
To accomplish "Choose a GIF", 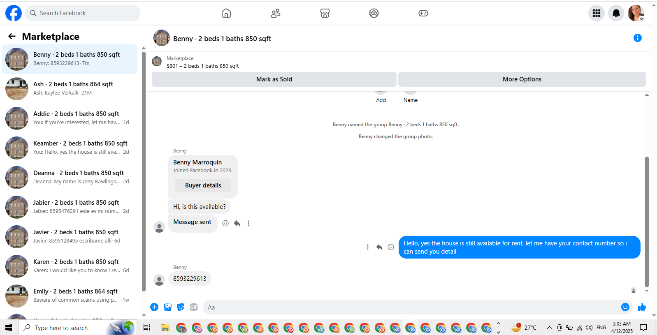I will click(x=194, y=307).
